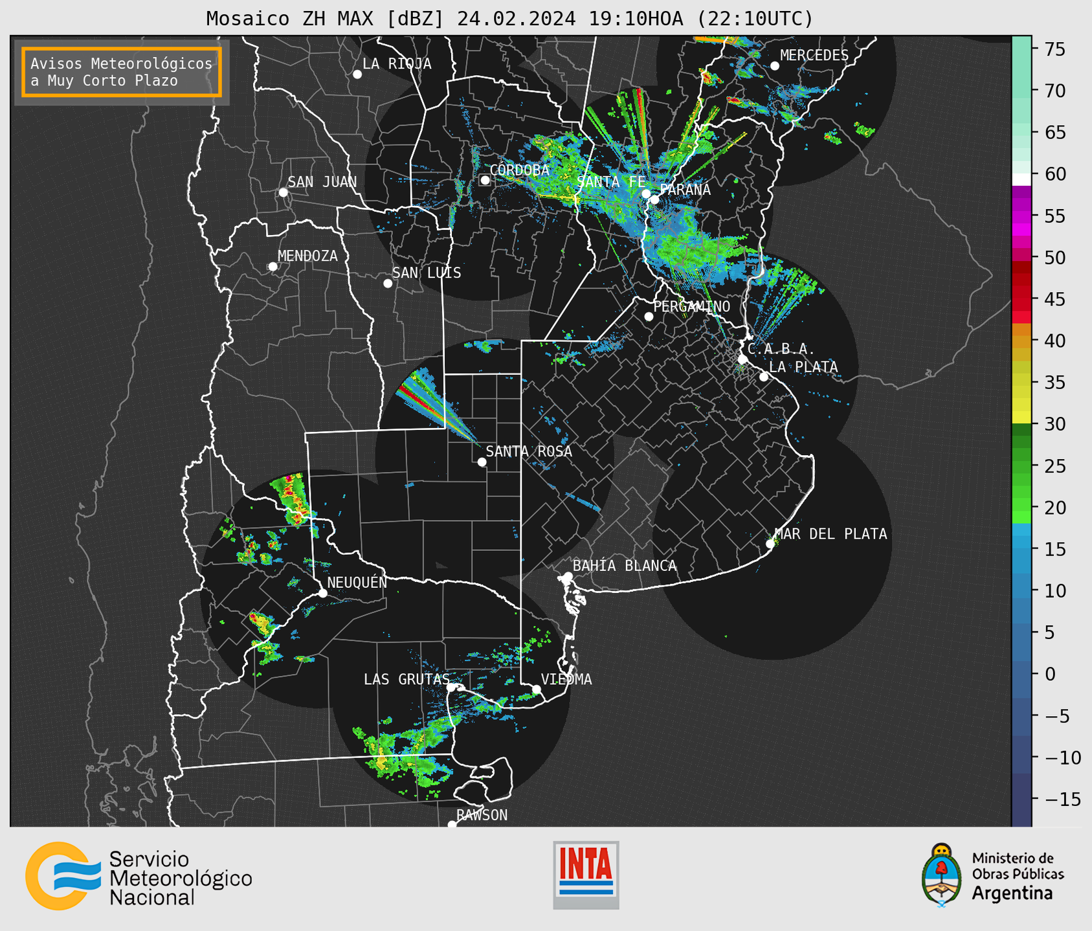Click the SANTA FE city marker dot
The height and width of the screenshot is (931, 1092).
click(x=646, y=194)
